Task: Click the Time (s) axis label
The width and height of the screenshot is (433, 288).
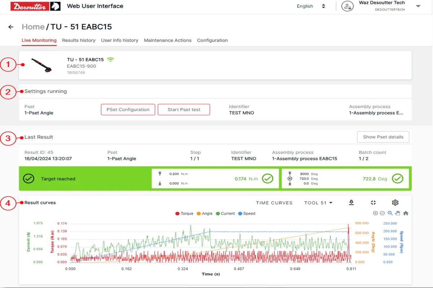Action: tap(211, 274)
